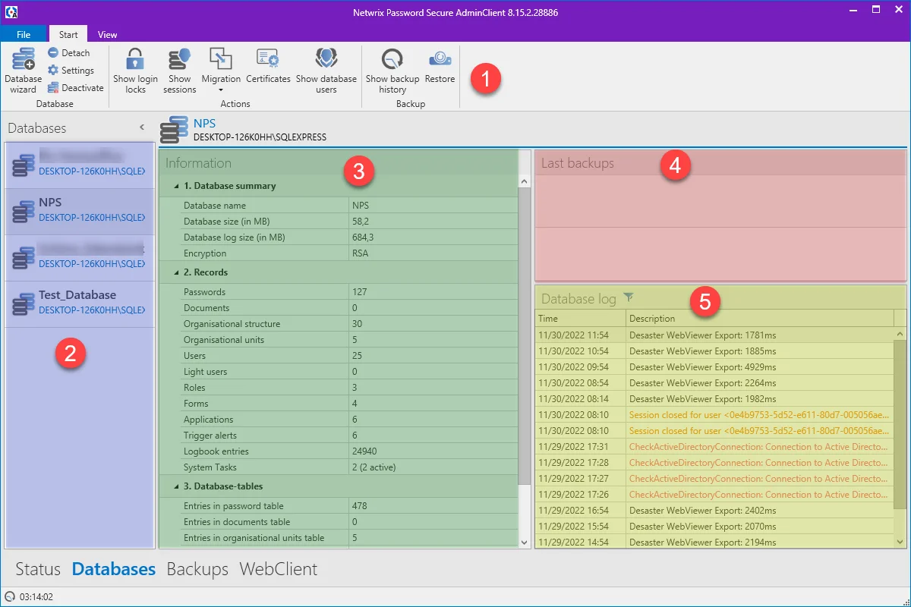Select log entry at 11/30/2022 11:54

pyautogui.click(x=715, y=335)
